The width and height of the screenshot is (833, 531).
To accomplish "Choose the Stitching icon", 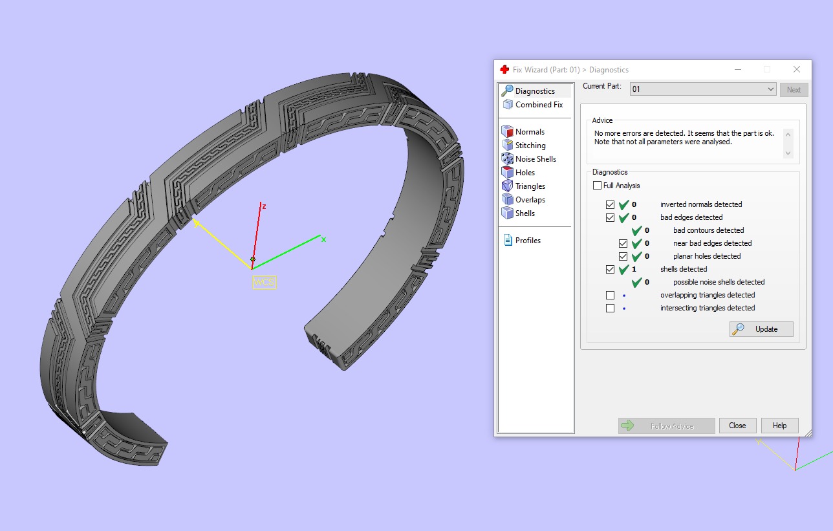I will 507,146.
